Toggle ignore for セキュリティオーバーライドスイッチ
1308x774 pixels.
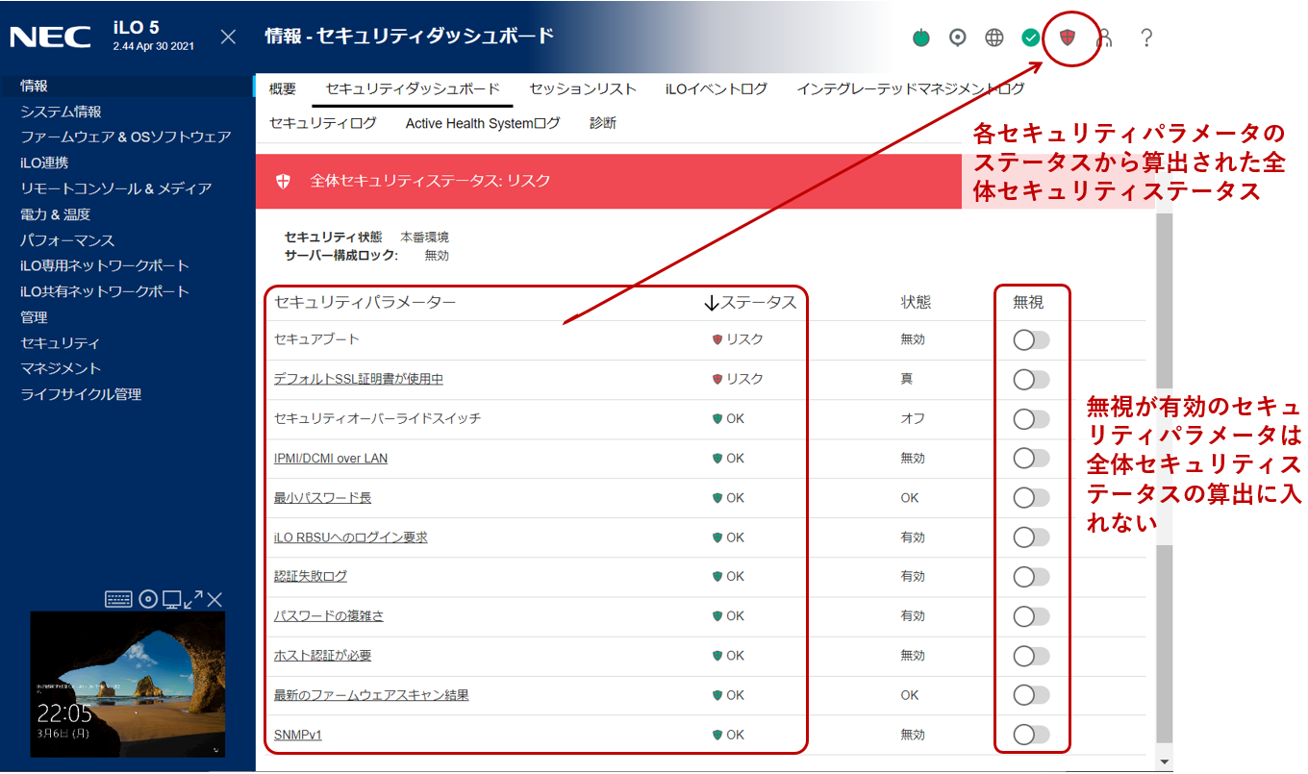[x=1031, y=418]
